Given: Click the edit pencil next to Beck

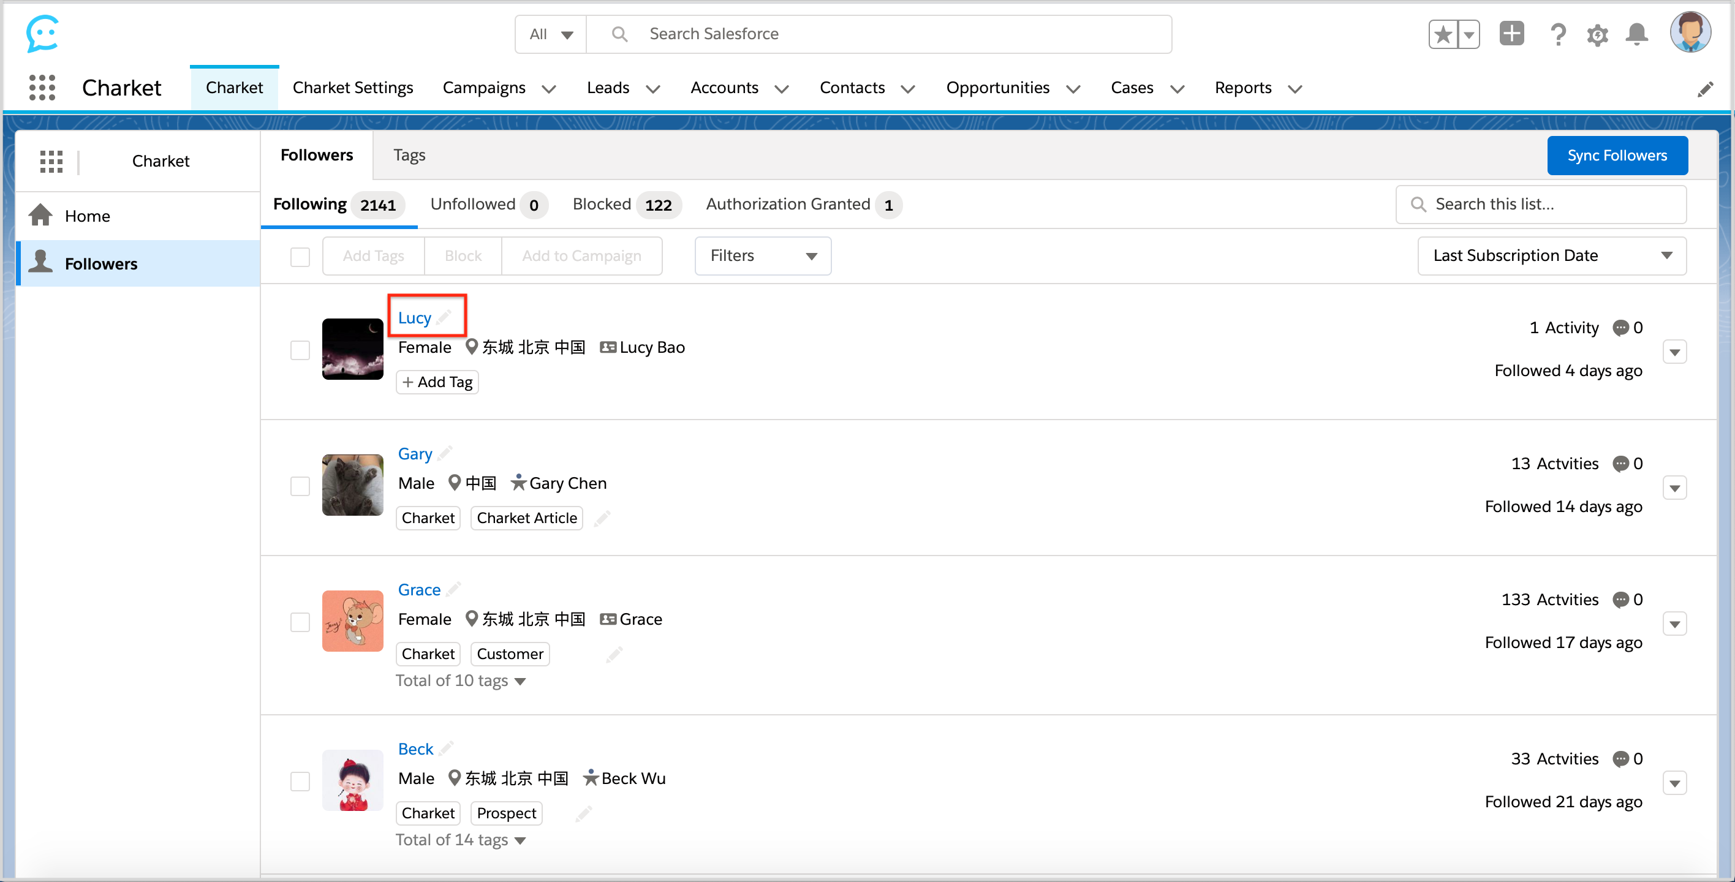Looking at the screenshot, I should (446, 748).
